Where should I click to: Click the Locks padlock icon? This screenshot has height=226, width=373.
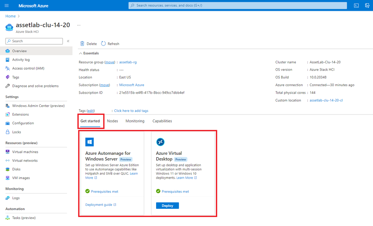click(x=7, y=132)
